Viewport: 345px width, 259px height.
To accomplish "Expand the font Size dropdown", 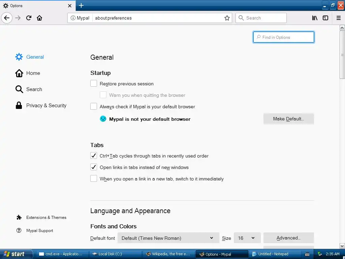I will (247, 238).
